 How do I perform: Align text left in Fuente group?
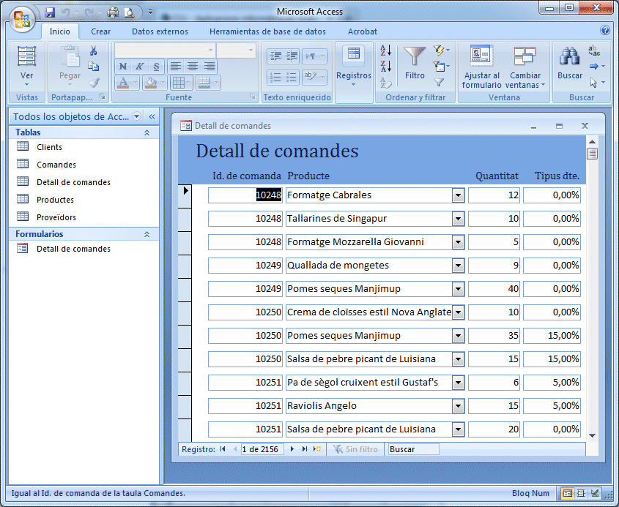coord(175,67)
